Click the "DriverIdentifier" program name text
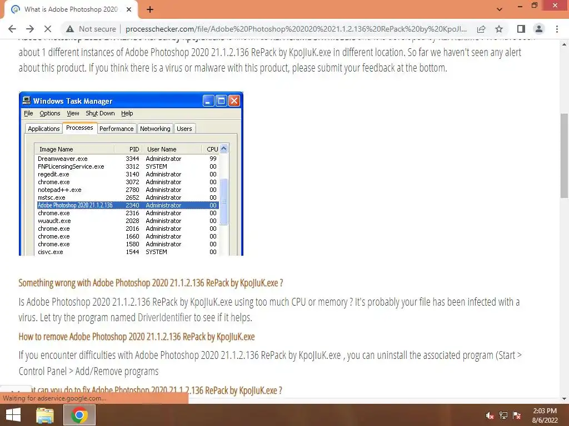The width and height of the screenshot is (569, 426). coord(164,318)
